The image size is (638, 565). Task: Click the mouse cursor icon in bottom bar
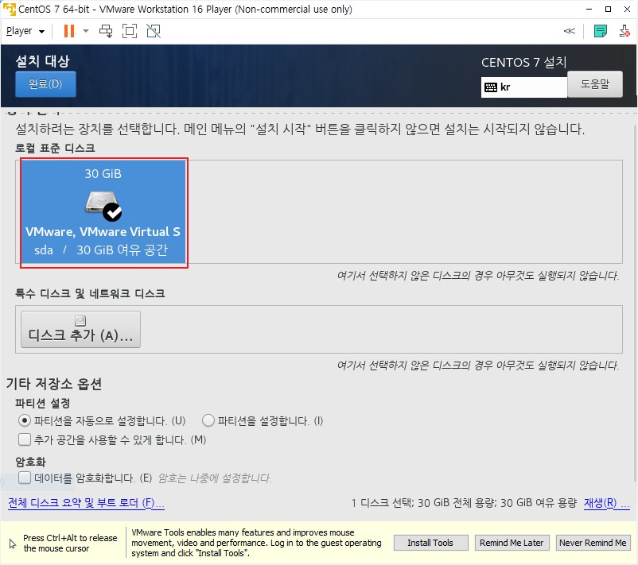[13, 544]
